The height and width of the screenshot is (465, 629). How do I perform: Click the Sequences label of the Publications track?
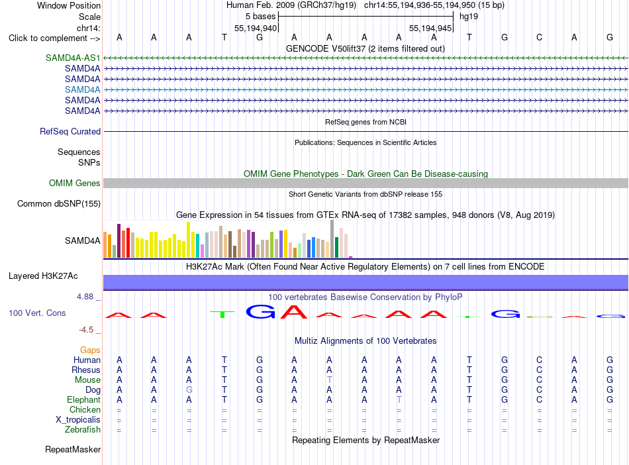click(x=79, y=152)
